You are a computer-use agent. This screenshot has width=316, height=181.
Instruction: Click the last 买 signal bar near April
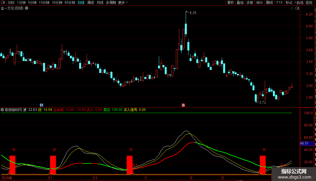pos(263,165)
